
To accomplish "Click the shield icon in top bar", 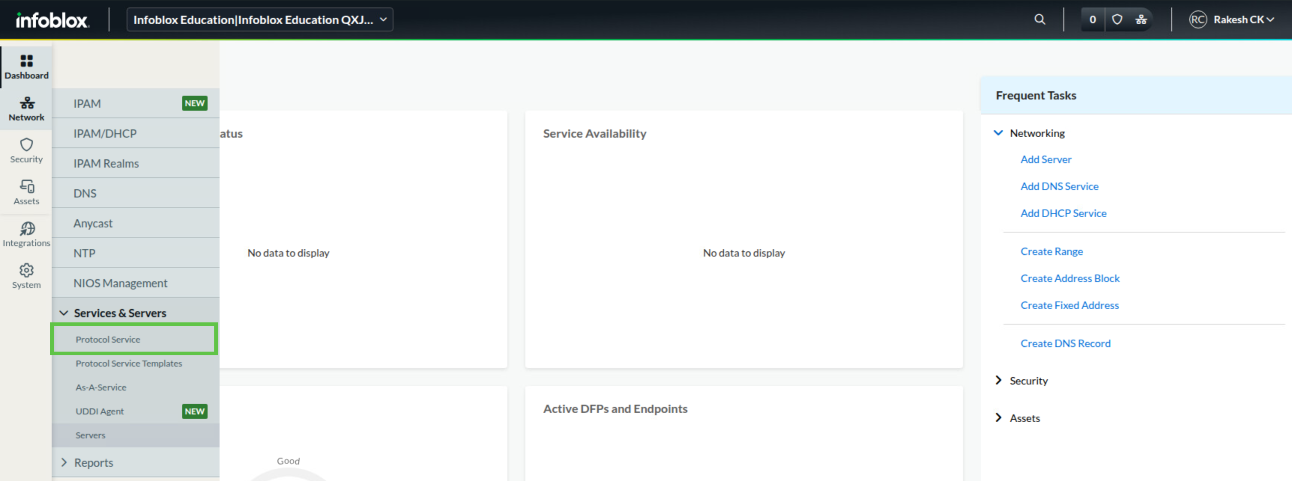I will (1117, 19).
